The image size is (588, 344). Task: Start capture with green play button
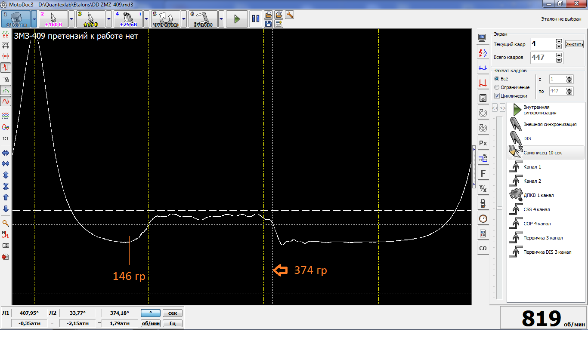point(237,19)
